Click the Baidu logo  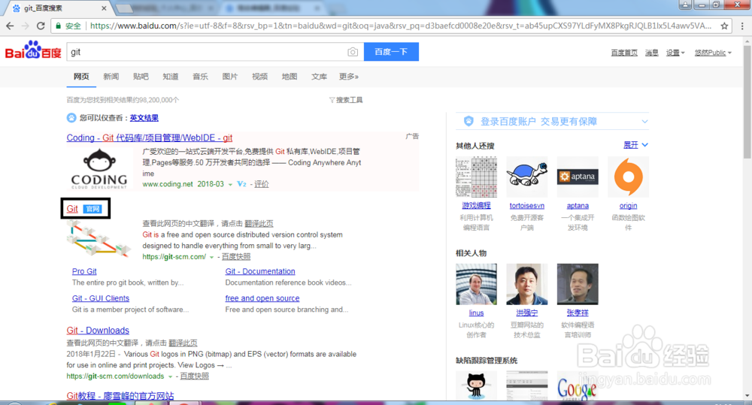33,50
